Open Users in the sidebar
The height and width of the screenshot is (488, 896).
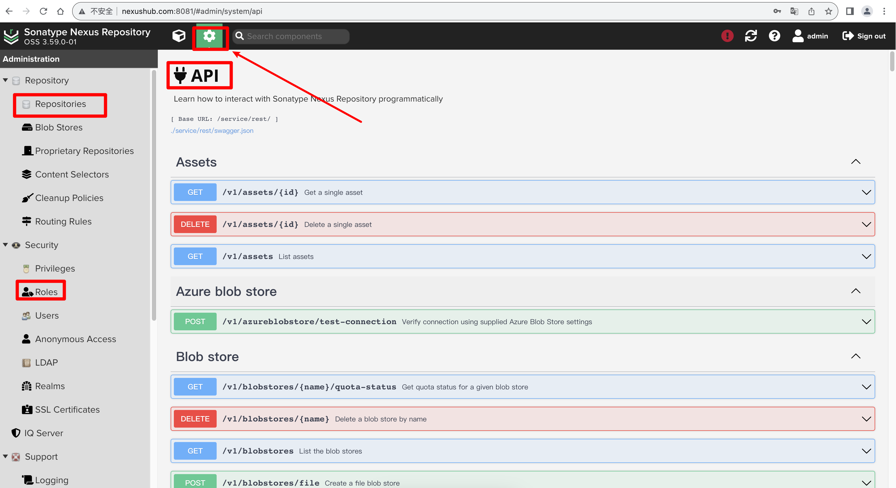[x=40, y=315]
